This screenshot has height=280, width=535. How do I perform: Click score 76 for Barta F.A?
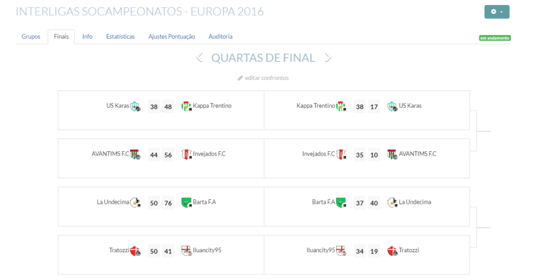coord(168,202)
